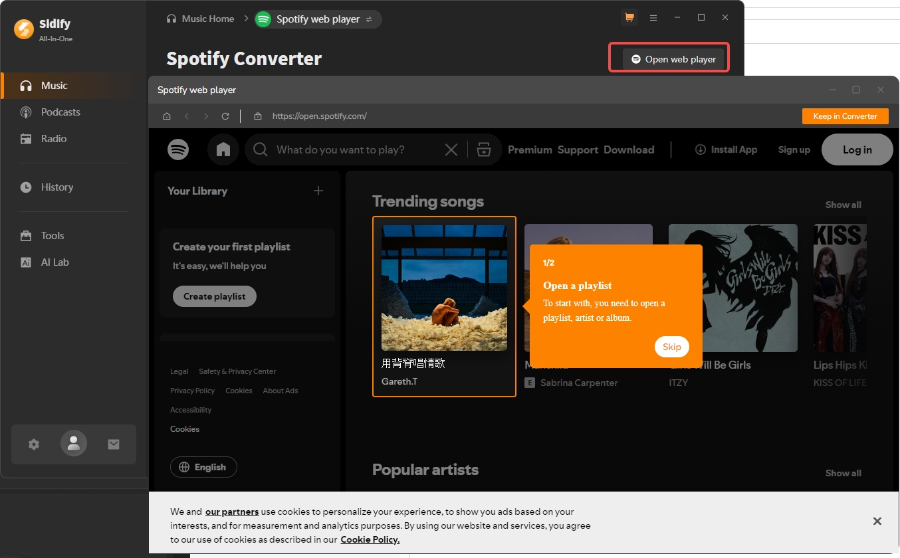Clear the search with the X icon

coord(451,150)
